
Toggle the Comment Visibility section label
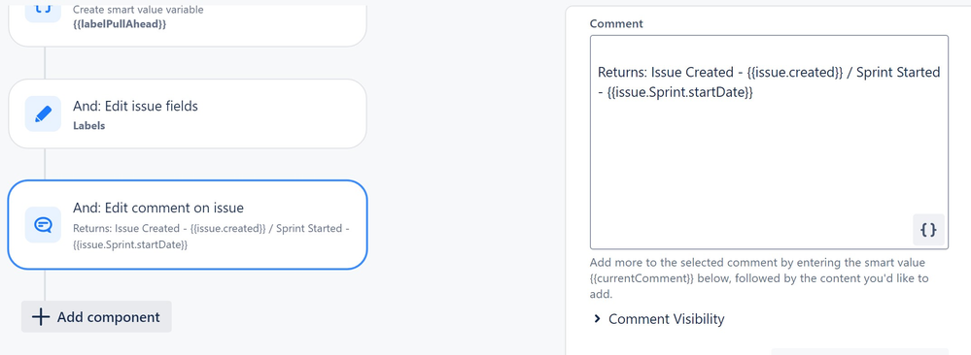pyautogui.click(x=667, y=319)
